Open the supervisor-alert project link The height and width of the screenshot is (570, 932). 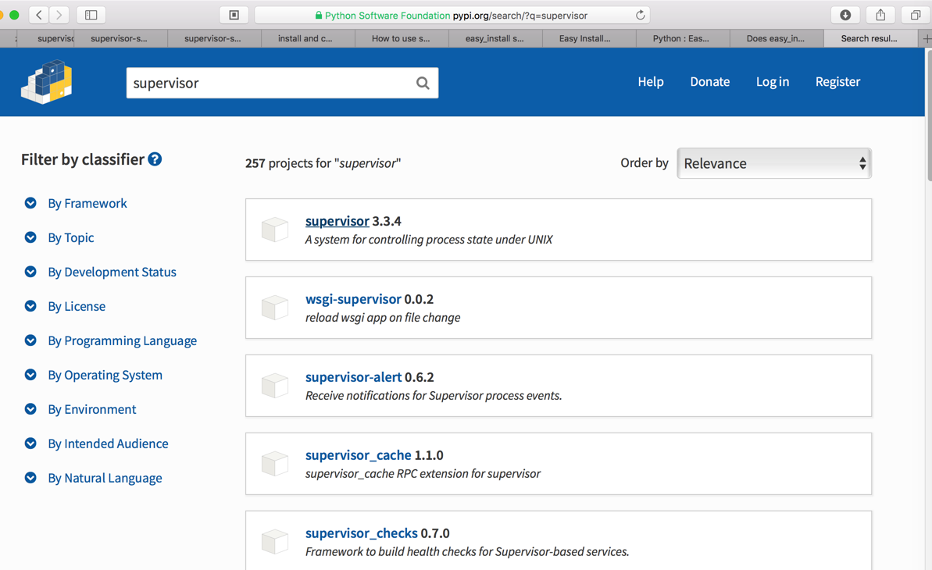click(x=354, y=377)
